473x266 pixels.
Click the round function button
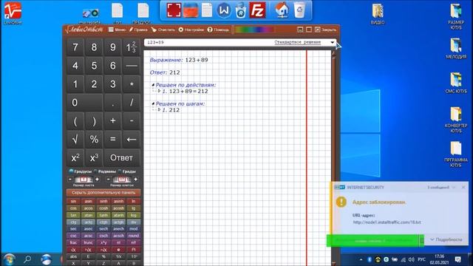coord(134,236)
